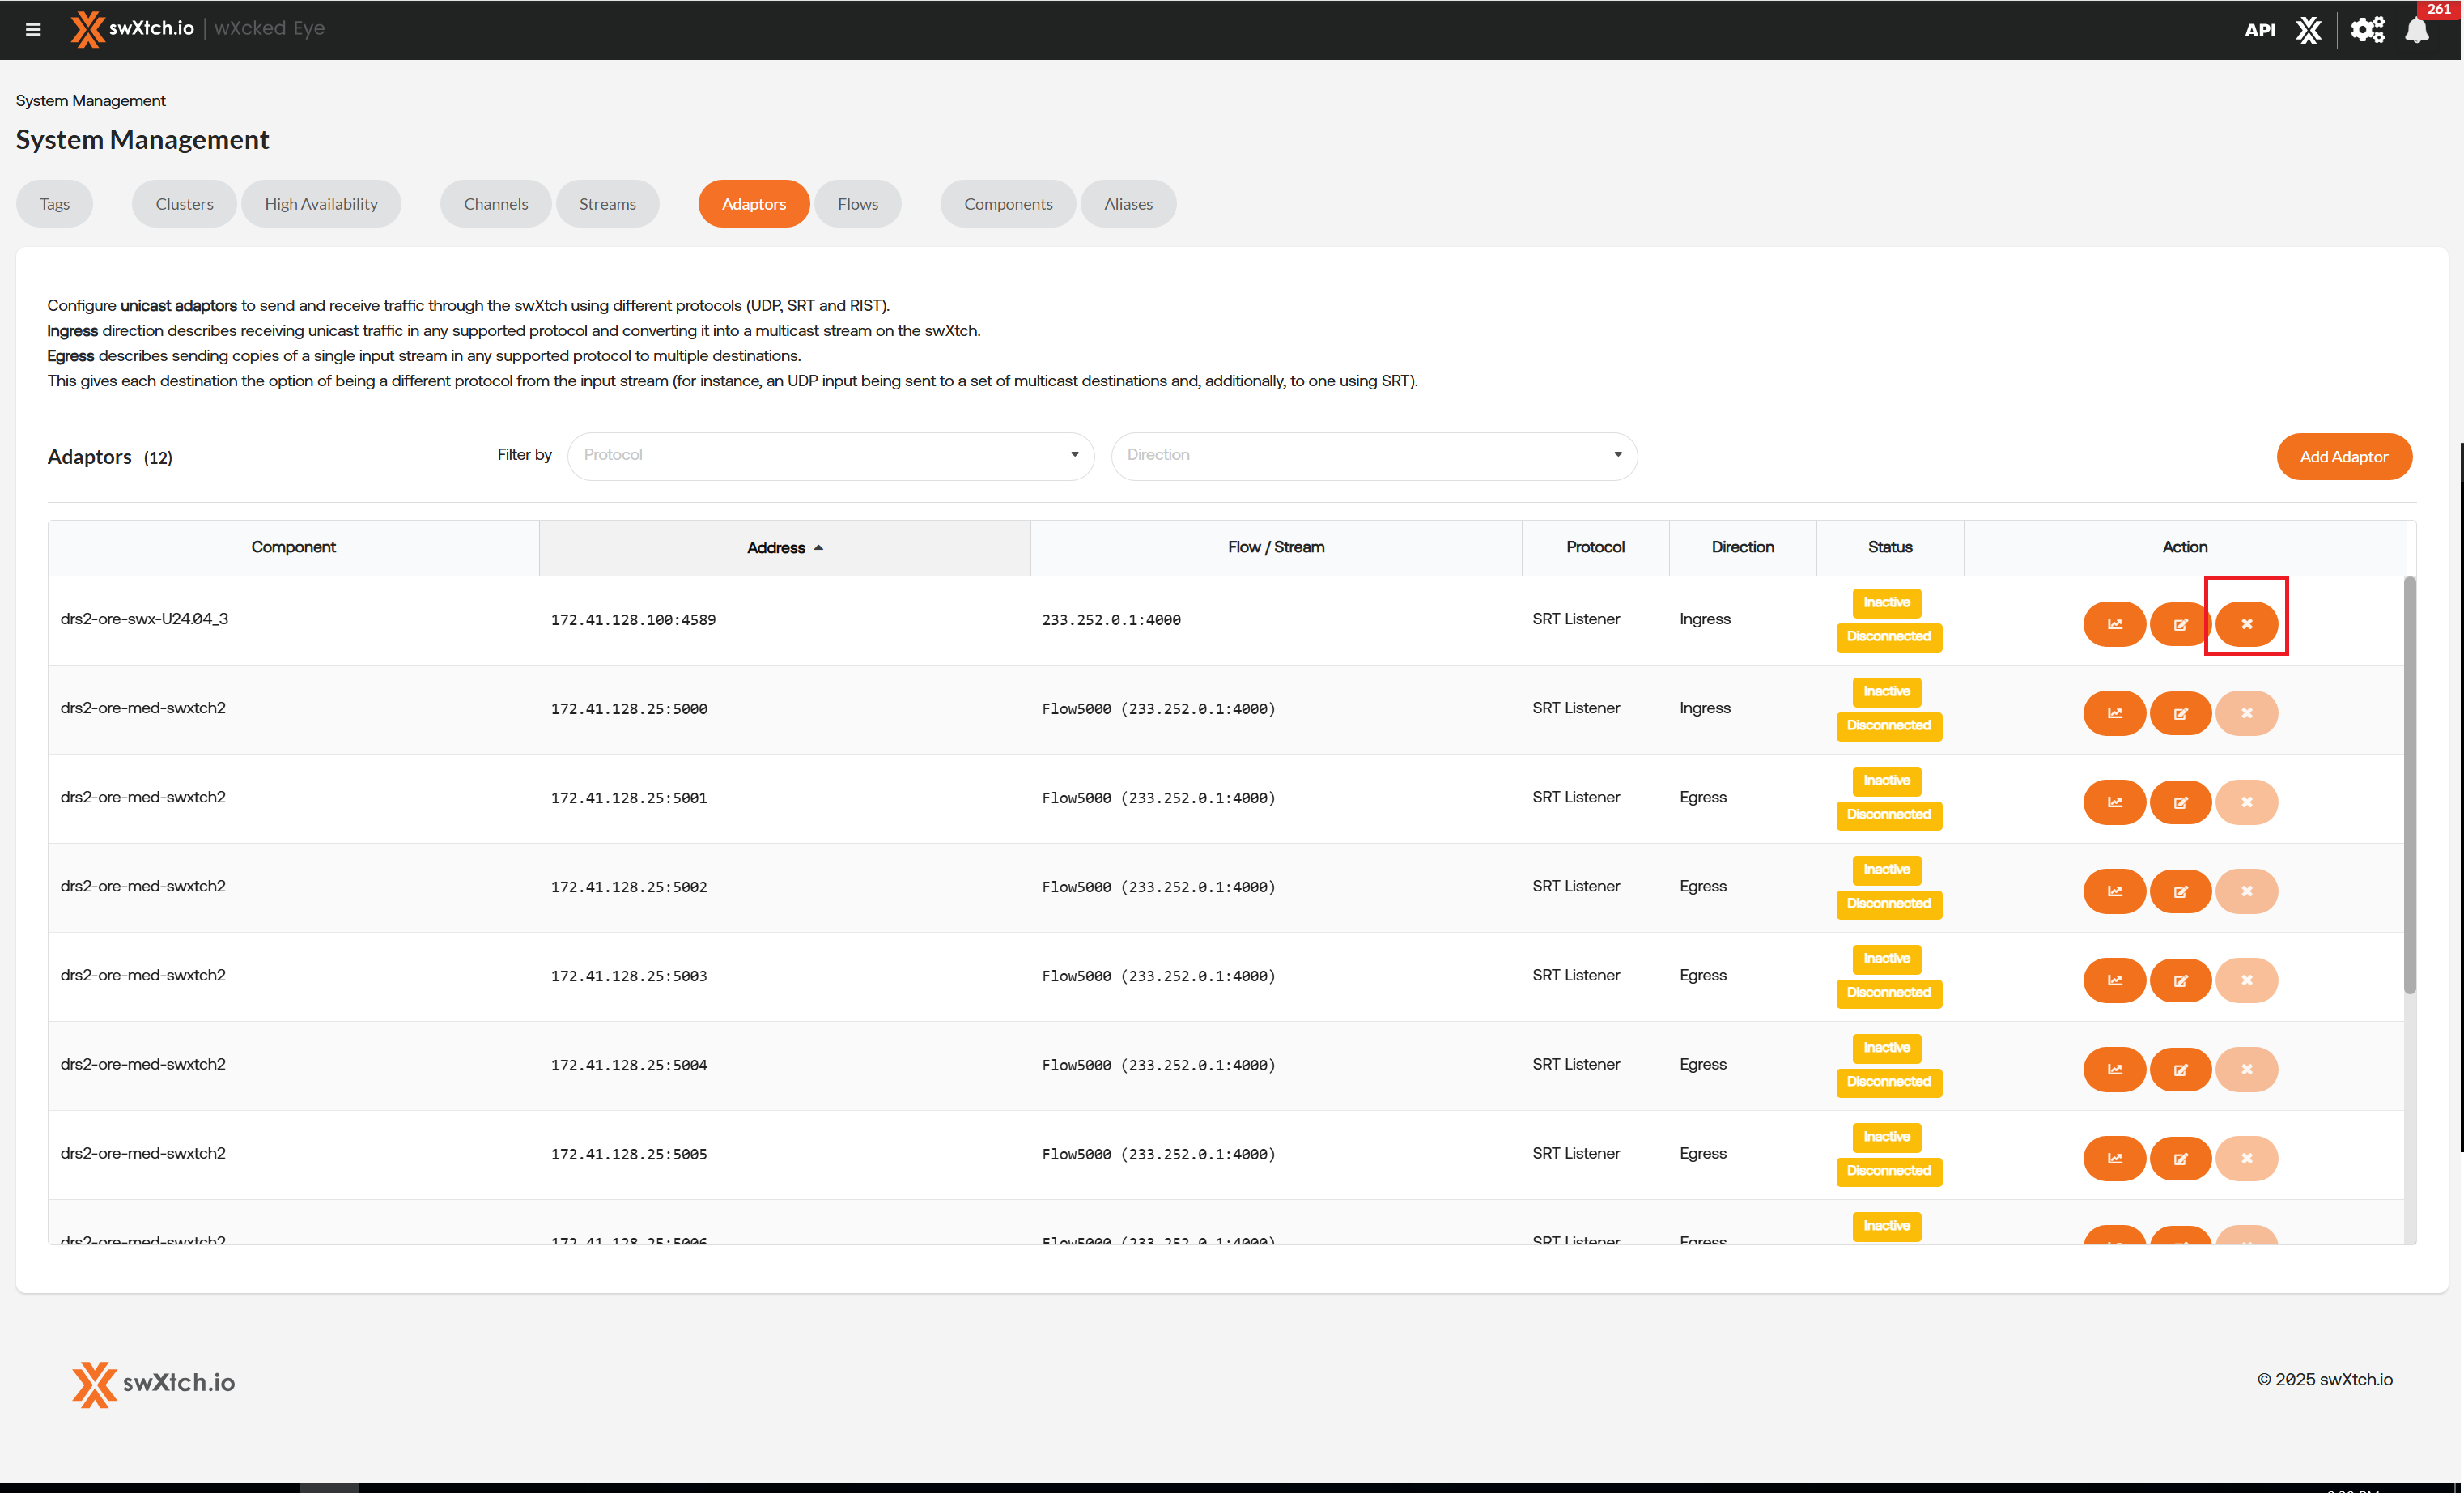Open the High Availability tab
The image size is (2464, 1493).
(321, 204)
